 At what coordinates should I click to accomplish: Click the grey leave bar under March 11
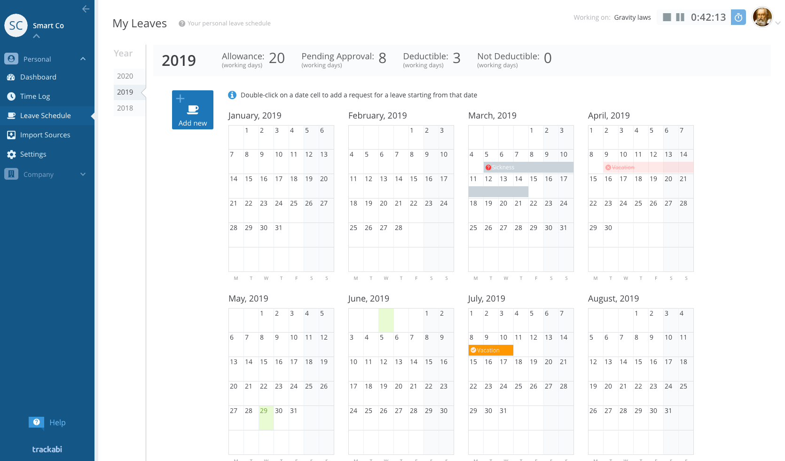click(498, 191)
